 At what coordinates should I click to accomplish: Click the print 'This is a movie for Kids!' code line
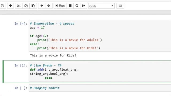click(69, 48)
